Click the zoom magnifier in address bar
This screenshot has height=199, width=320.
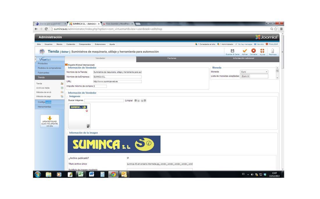pos(272,29)
